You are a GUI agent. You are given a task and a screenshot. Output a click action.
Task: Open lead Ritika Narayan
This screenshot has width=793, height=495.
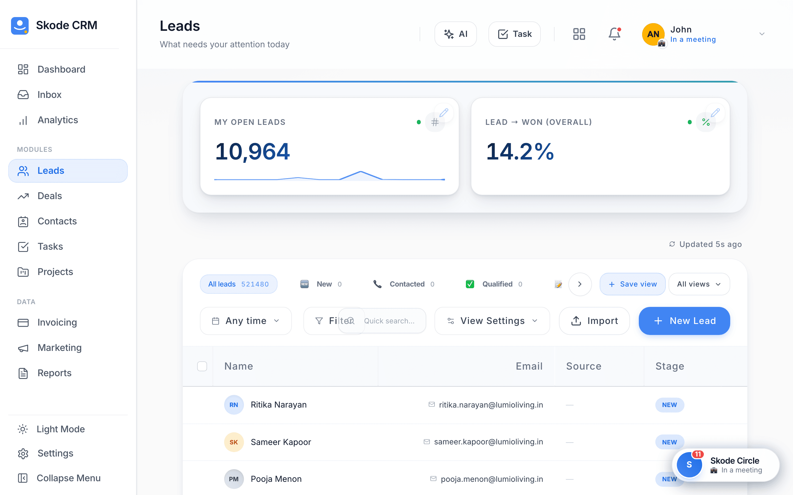click(279, 405)
